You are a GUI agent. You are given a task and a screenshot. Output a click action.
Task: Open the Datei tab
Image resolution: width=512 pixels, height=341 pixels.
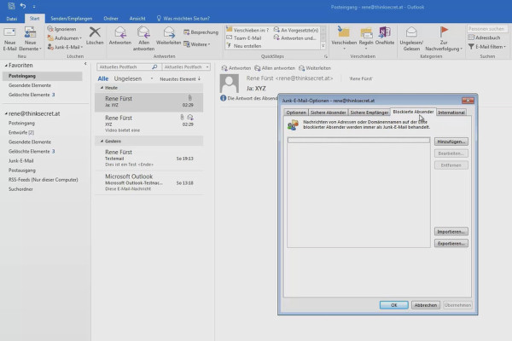12,19
